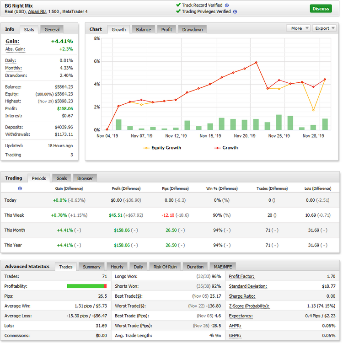Click the Monthly label in Info panel
Image resolution: width=343 pixels, height=343 pixels.
[13, 68]
